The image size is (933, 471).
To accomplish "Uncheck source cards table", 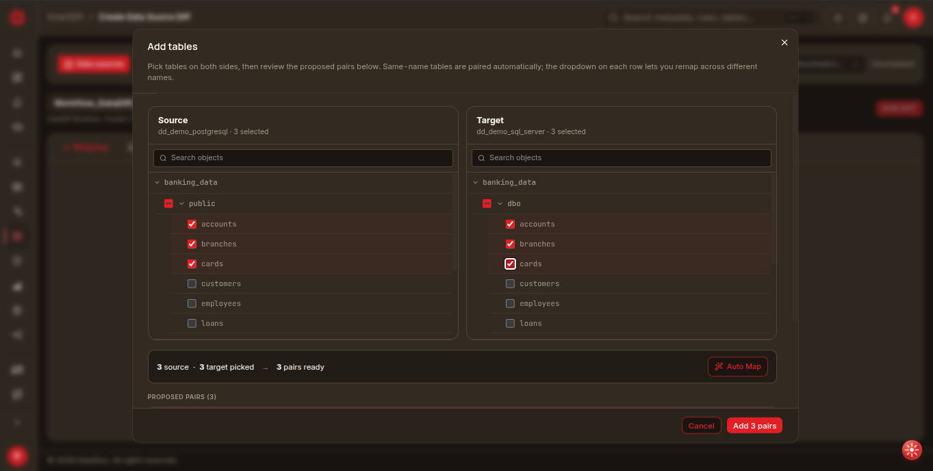I will coord(192,264).
